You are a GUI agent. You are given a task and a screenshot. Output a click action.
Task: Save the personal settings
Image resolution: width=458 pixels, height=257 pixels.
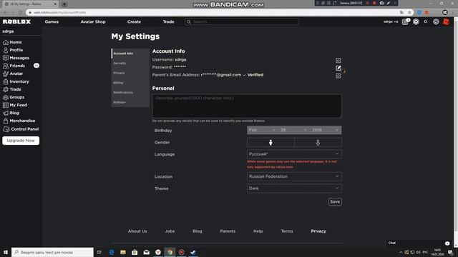[335, 201]
